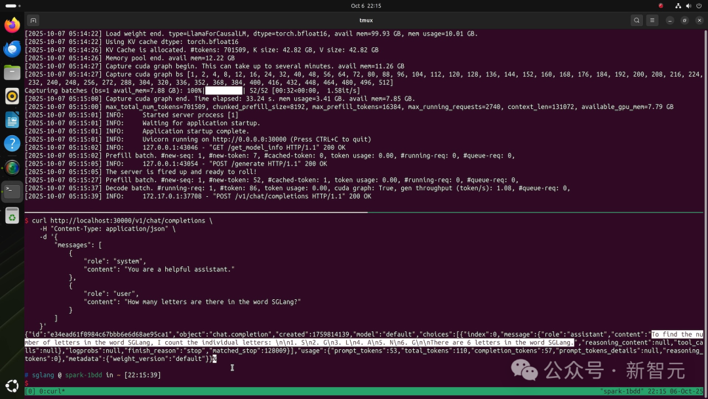Screen dimensions: 708x399
Task: Open the Trash from the dock
Action: (12, 215)
